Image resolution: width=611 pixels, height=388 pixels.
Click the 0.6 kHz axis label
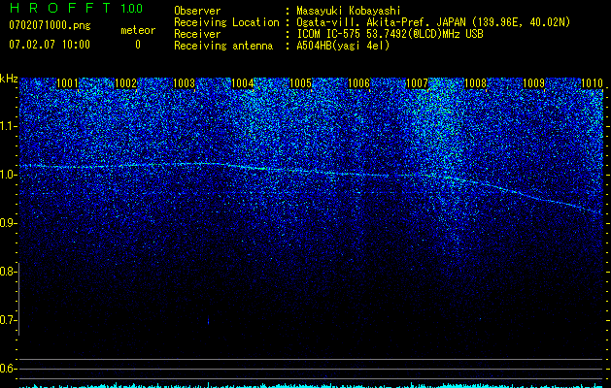coord(8,369)
